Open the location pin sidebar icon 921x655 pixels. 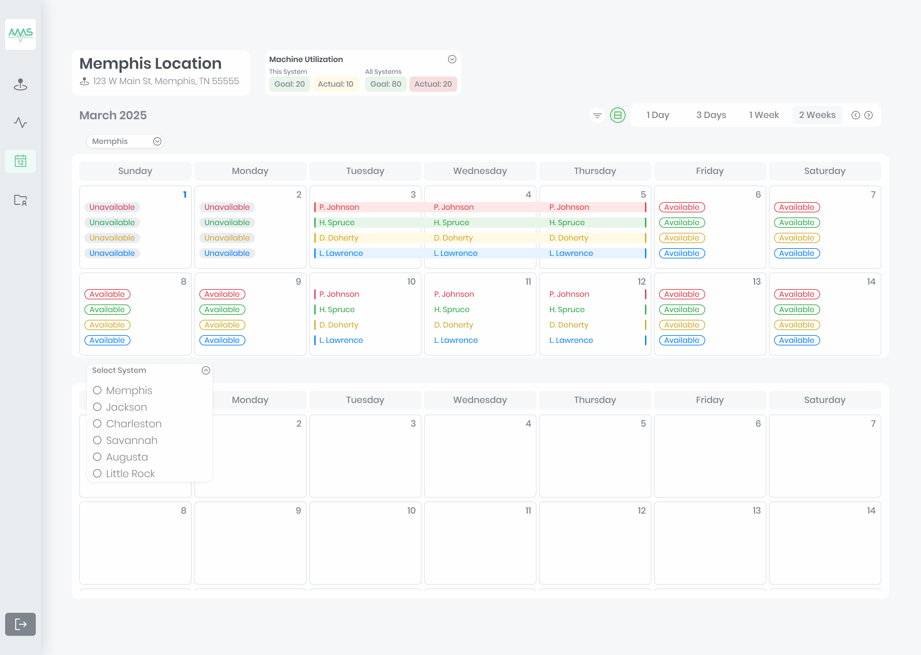click(20, 84)
